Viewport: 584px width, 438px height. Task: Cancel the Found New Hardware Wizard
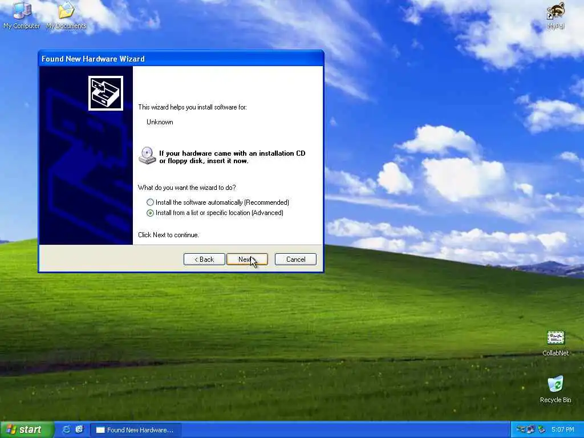tap(295, 259)
